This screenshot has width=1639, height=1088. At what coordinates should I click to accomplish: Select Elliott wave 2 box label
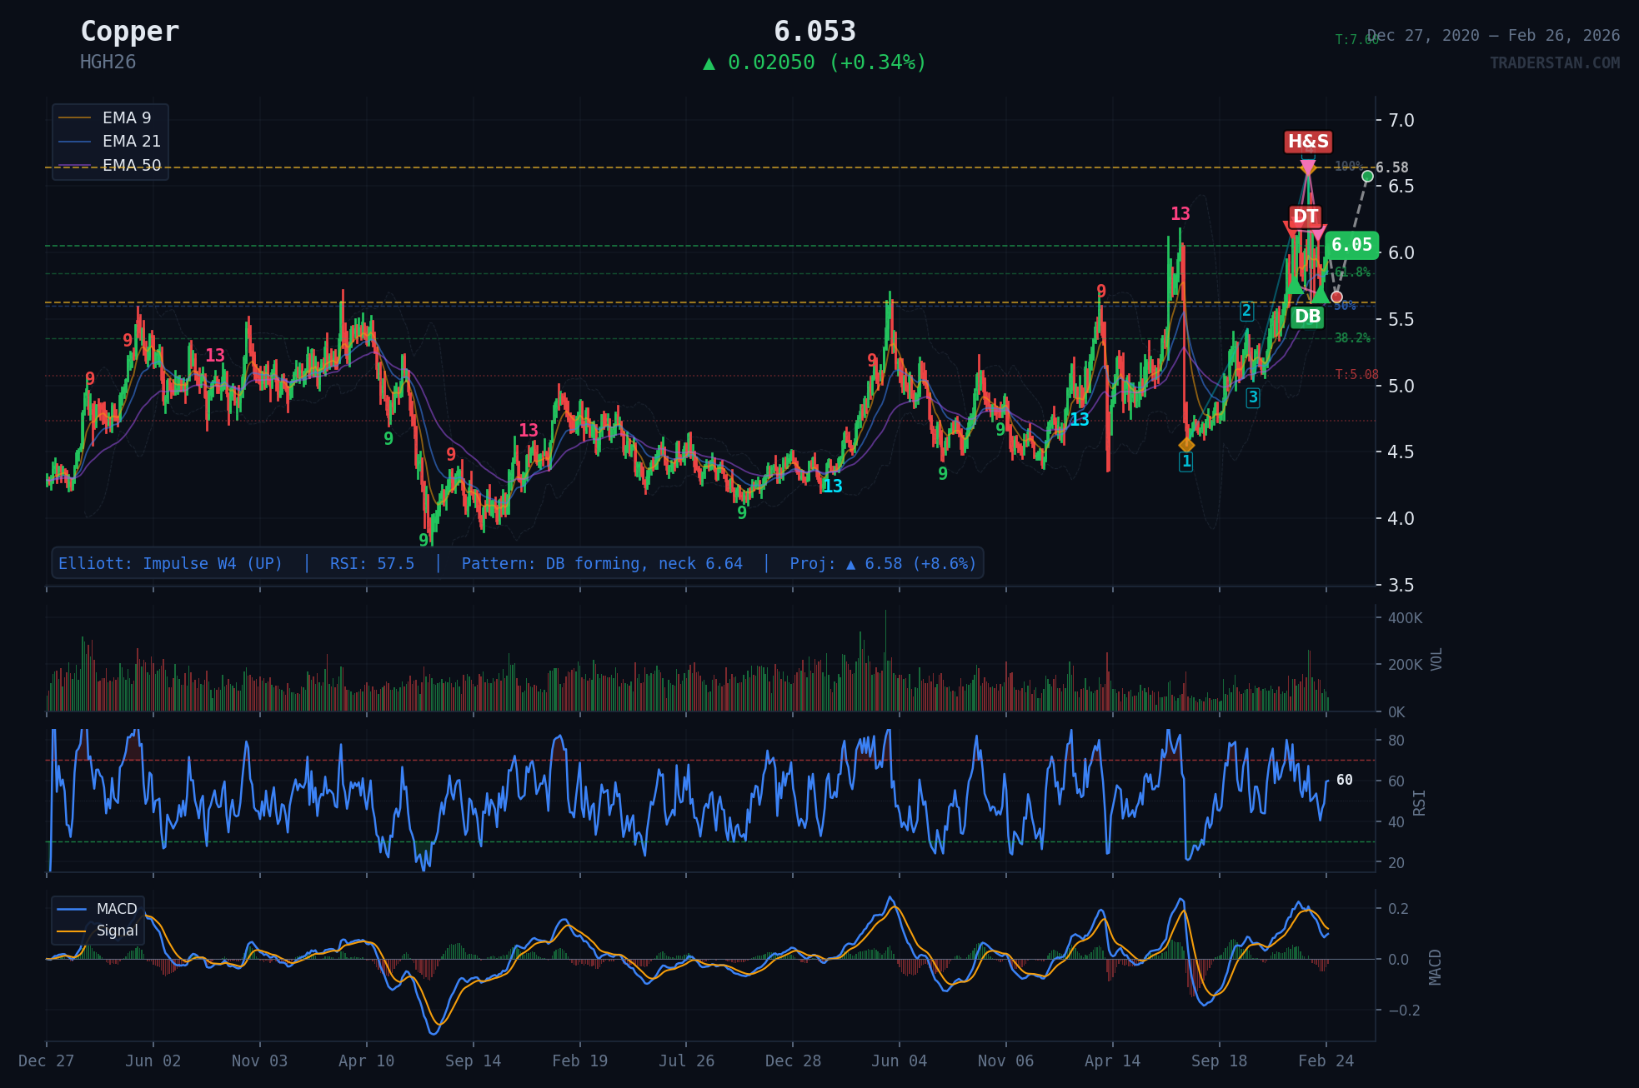click(1246, 311)
